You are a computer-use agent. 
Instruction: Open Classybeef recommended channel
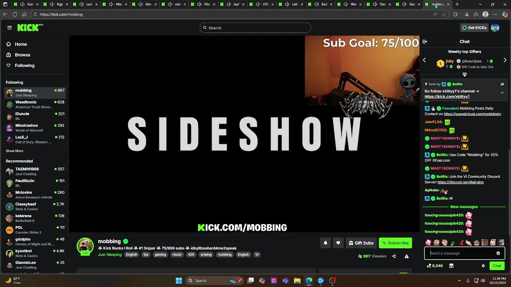click(35, 206)
